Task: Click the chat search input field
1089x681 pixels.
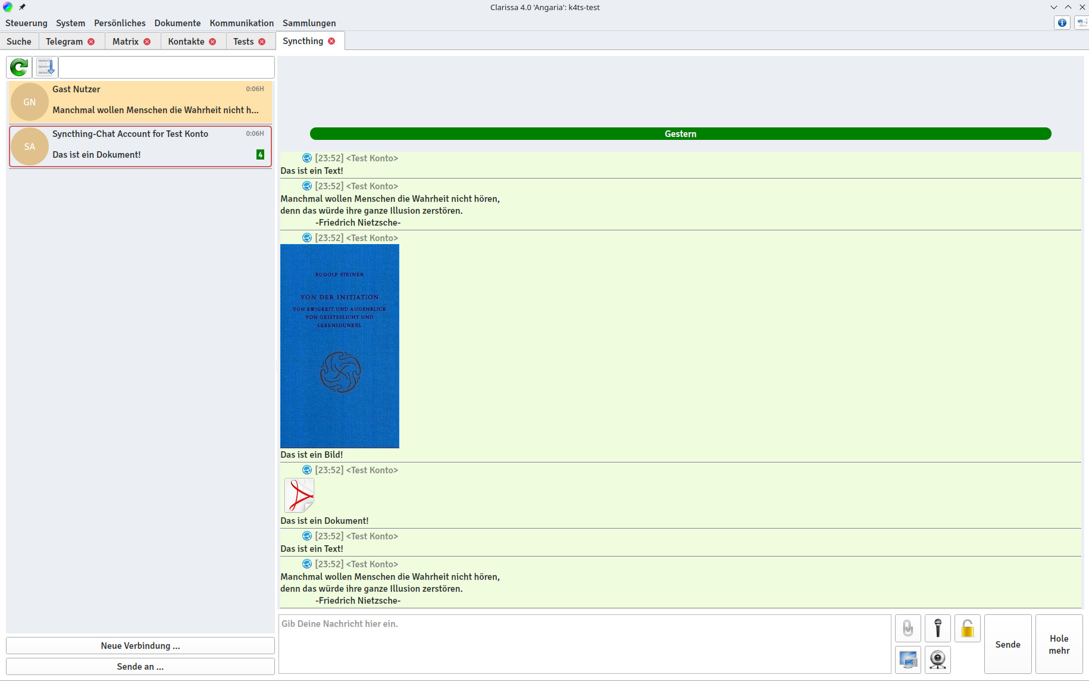Action: tap(167, 67)
